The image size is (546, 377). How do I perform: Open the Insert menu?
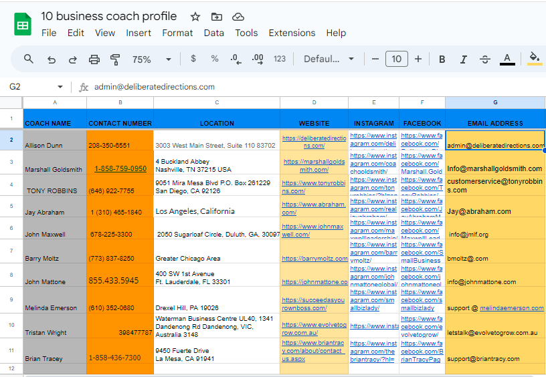tap(139, 33)
